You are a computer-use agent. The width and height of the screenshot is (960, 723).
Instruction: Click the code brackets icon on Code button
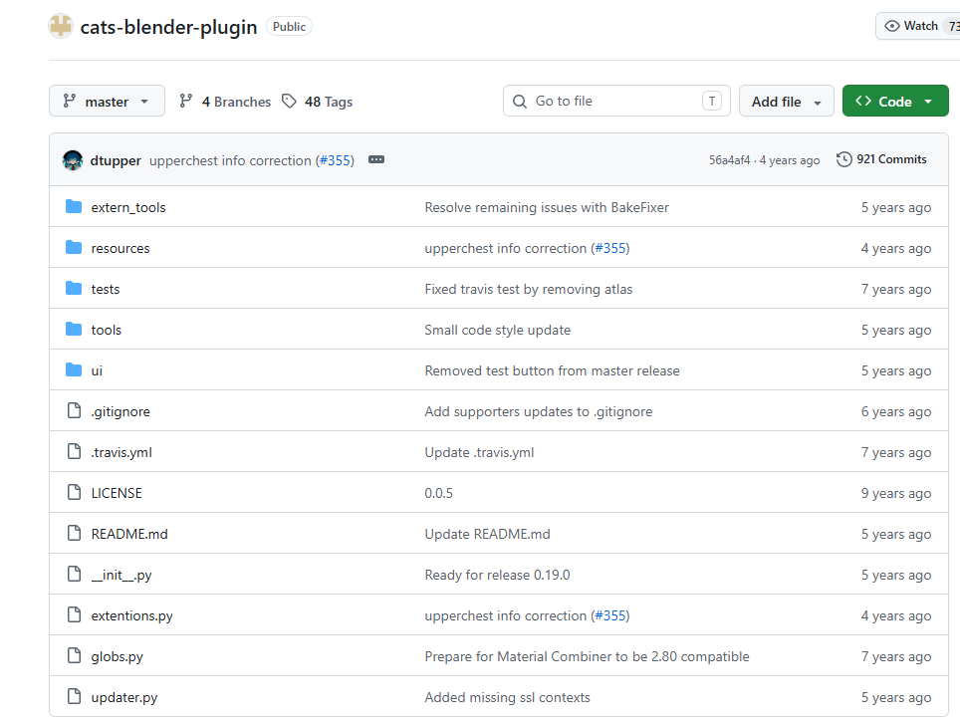pos(863,101)
